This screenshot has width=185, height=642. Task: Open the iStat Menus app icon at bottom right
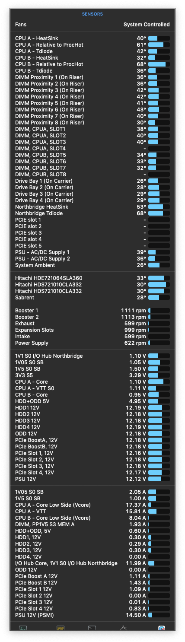click(x=162, y=628)
